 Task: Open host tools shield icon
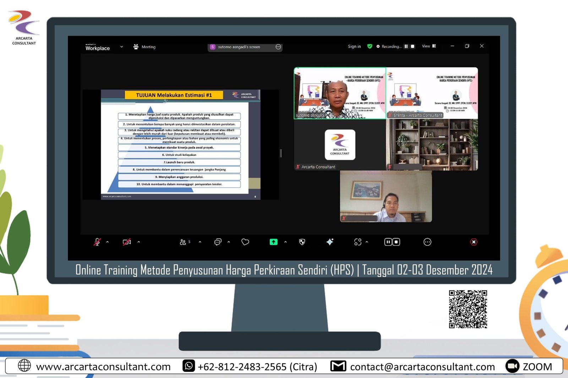302,242
